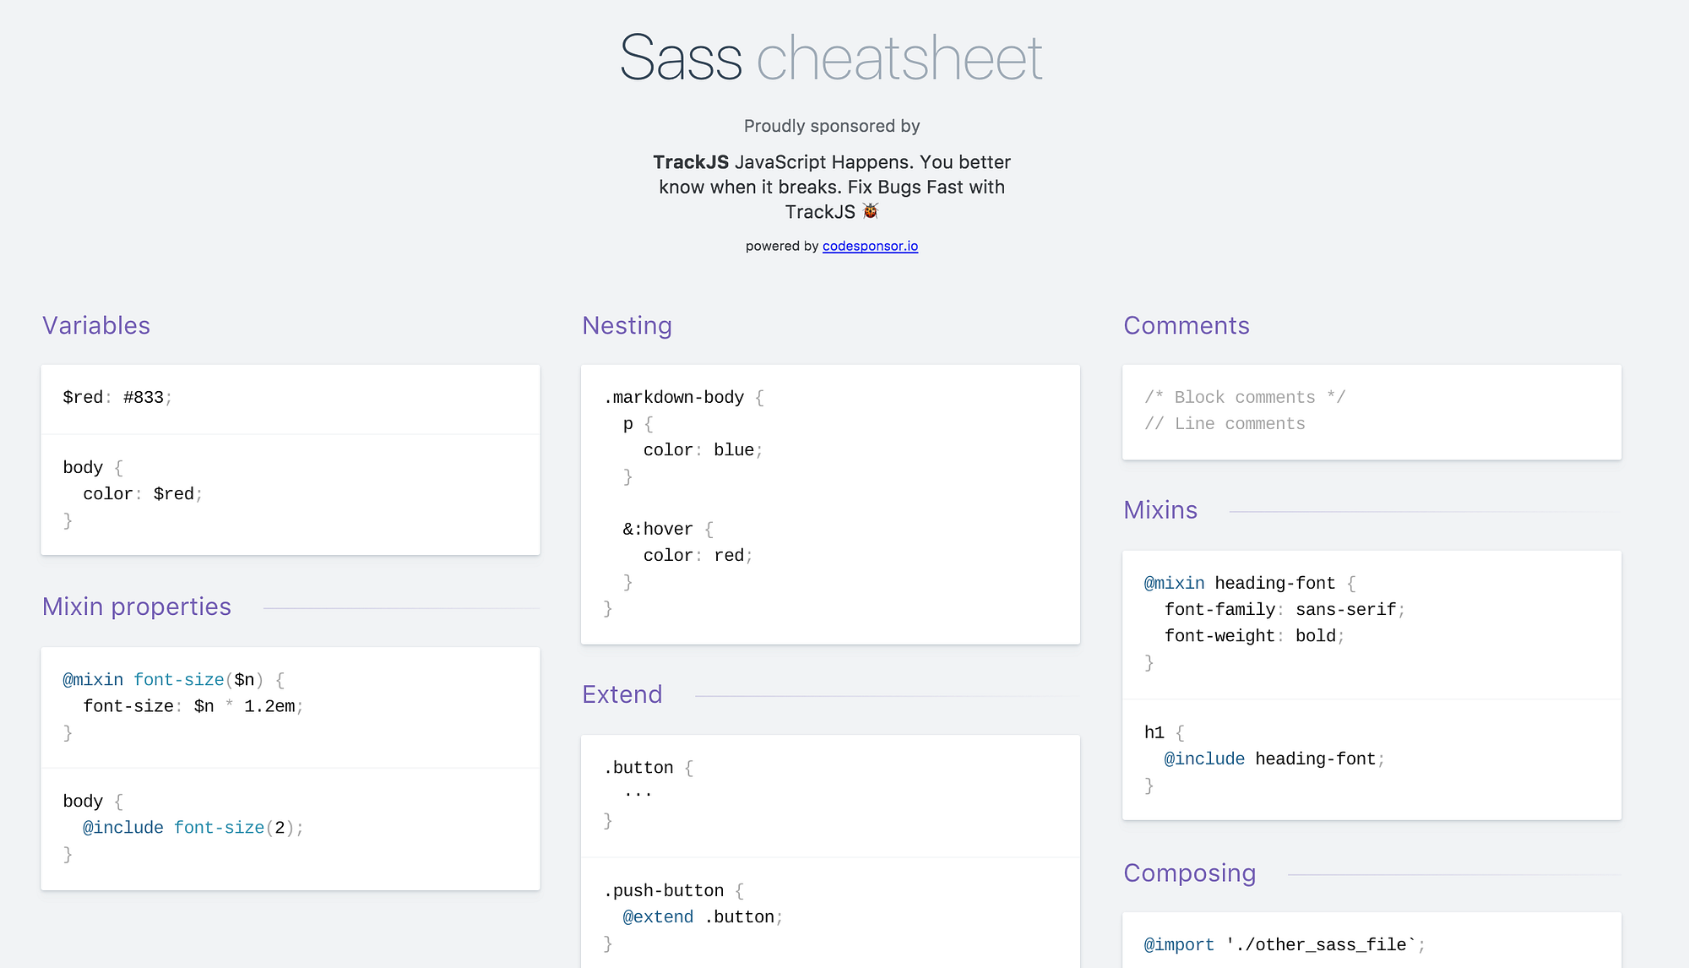Click the Comments section heading
Screen dimensions: 1689x968
click(x=1186, y=325)
